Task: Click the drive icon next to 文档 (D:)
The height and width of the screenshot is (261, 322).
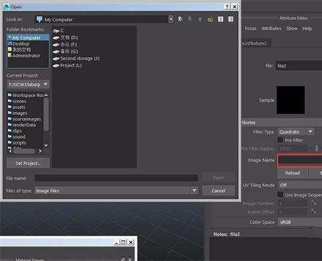Action: click(56, 37)
